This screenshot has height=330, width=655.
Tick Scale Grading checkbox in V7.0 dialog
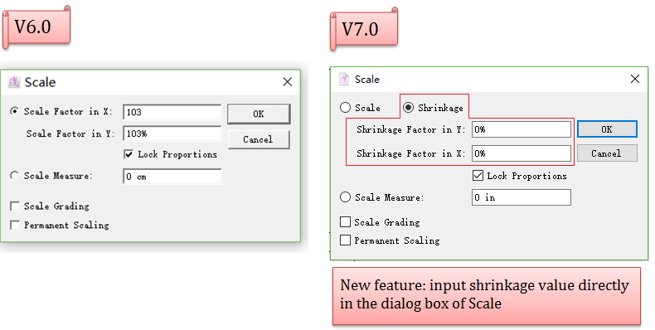(x=345, y=222)
